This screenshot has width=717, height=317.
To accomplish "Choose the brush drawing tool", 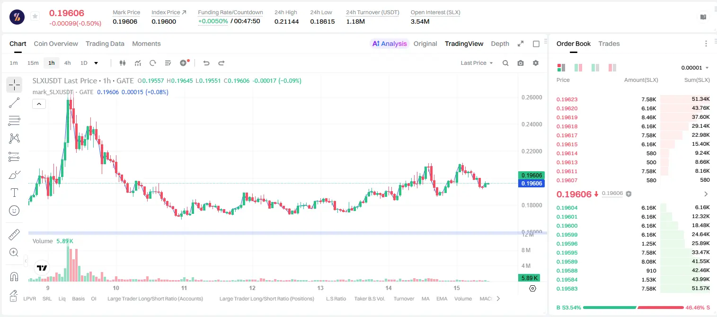I will point(14,175).
